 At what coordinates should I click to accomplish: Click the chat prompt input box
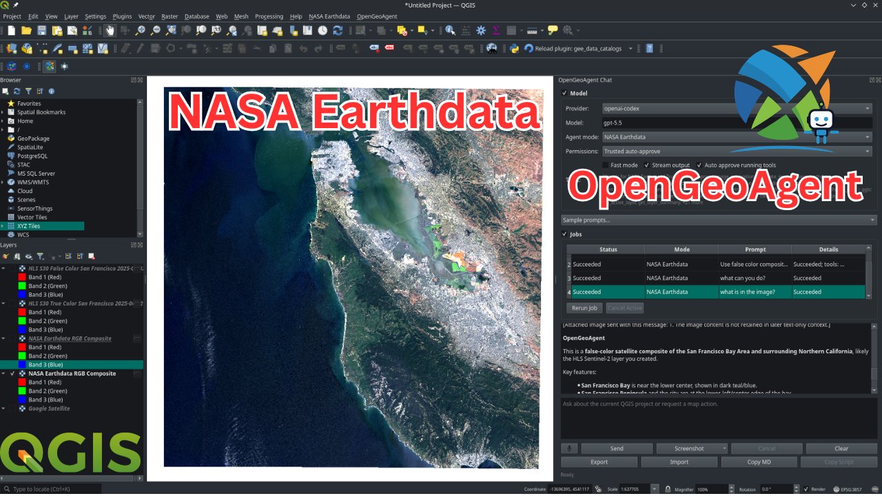pos(719,417)
